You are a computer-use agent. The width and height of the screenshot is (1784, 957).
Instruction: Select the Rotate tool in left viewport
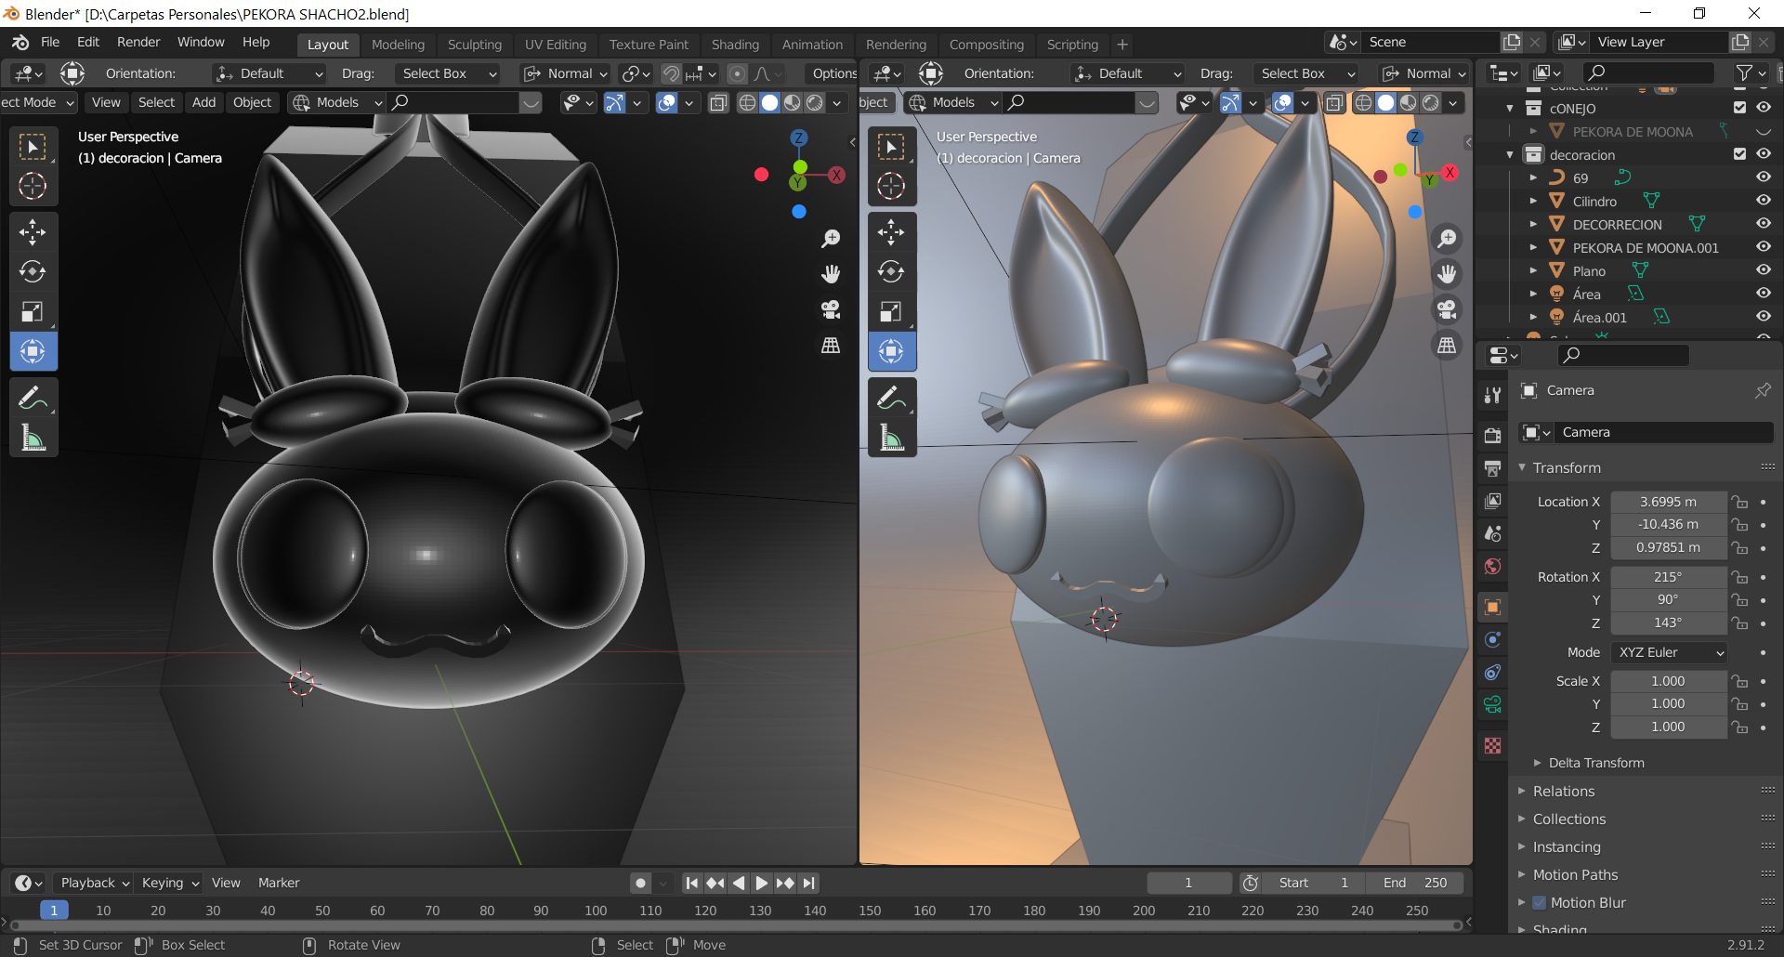point(33,271)
